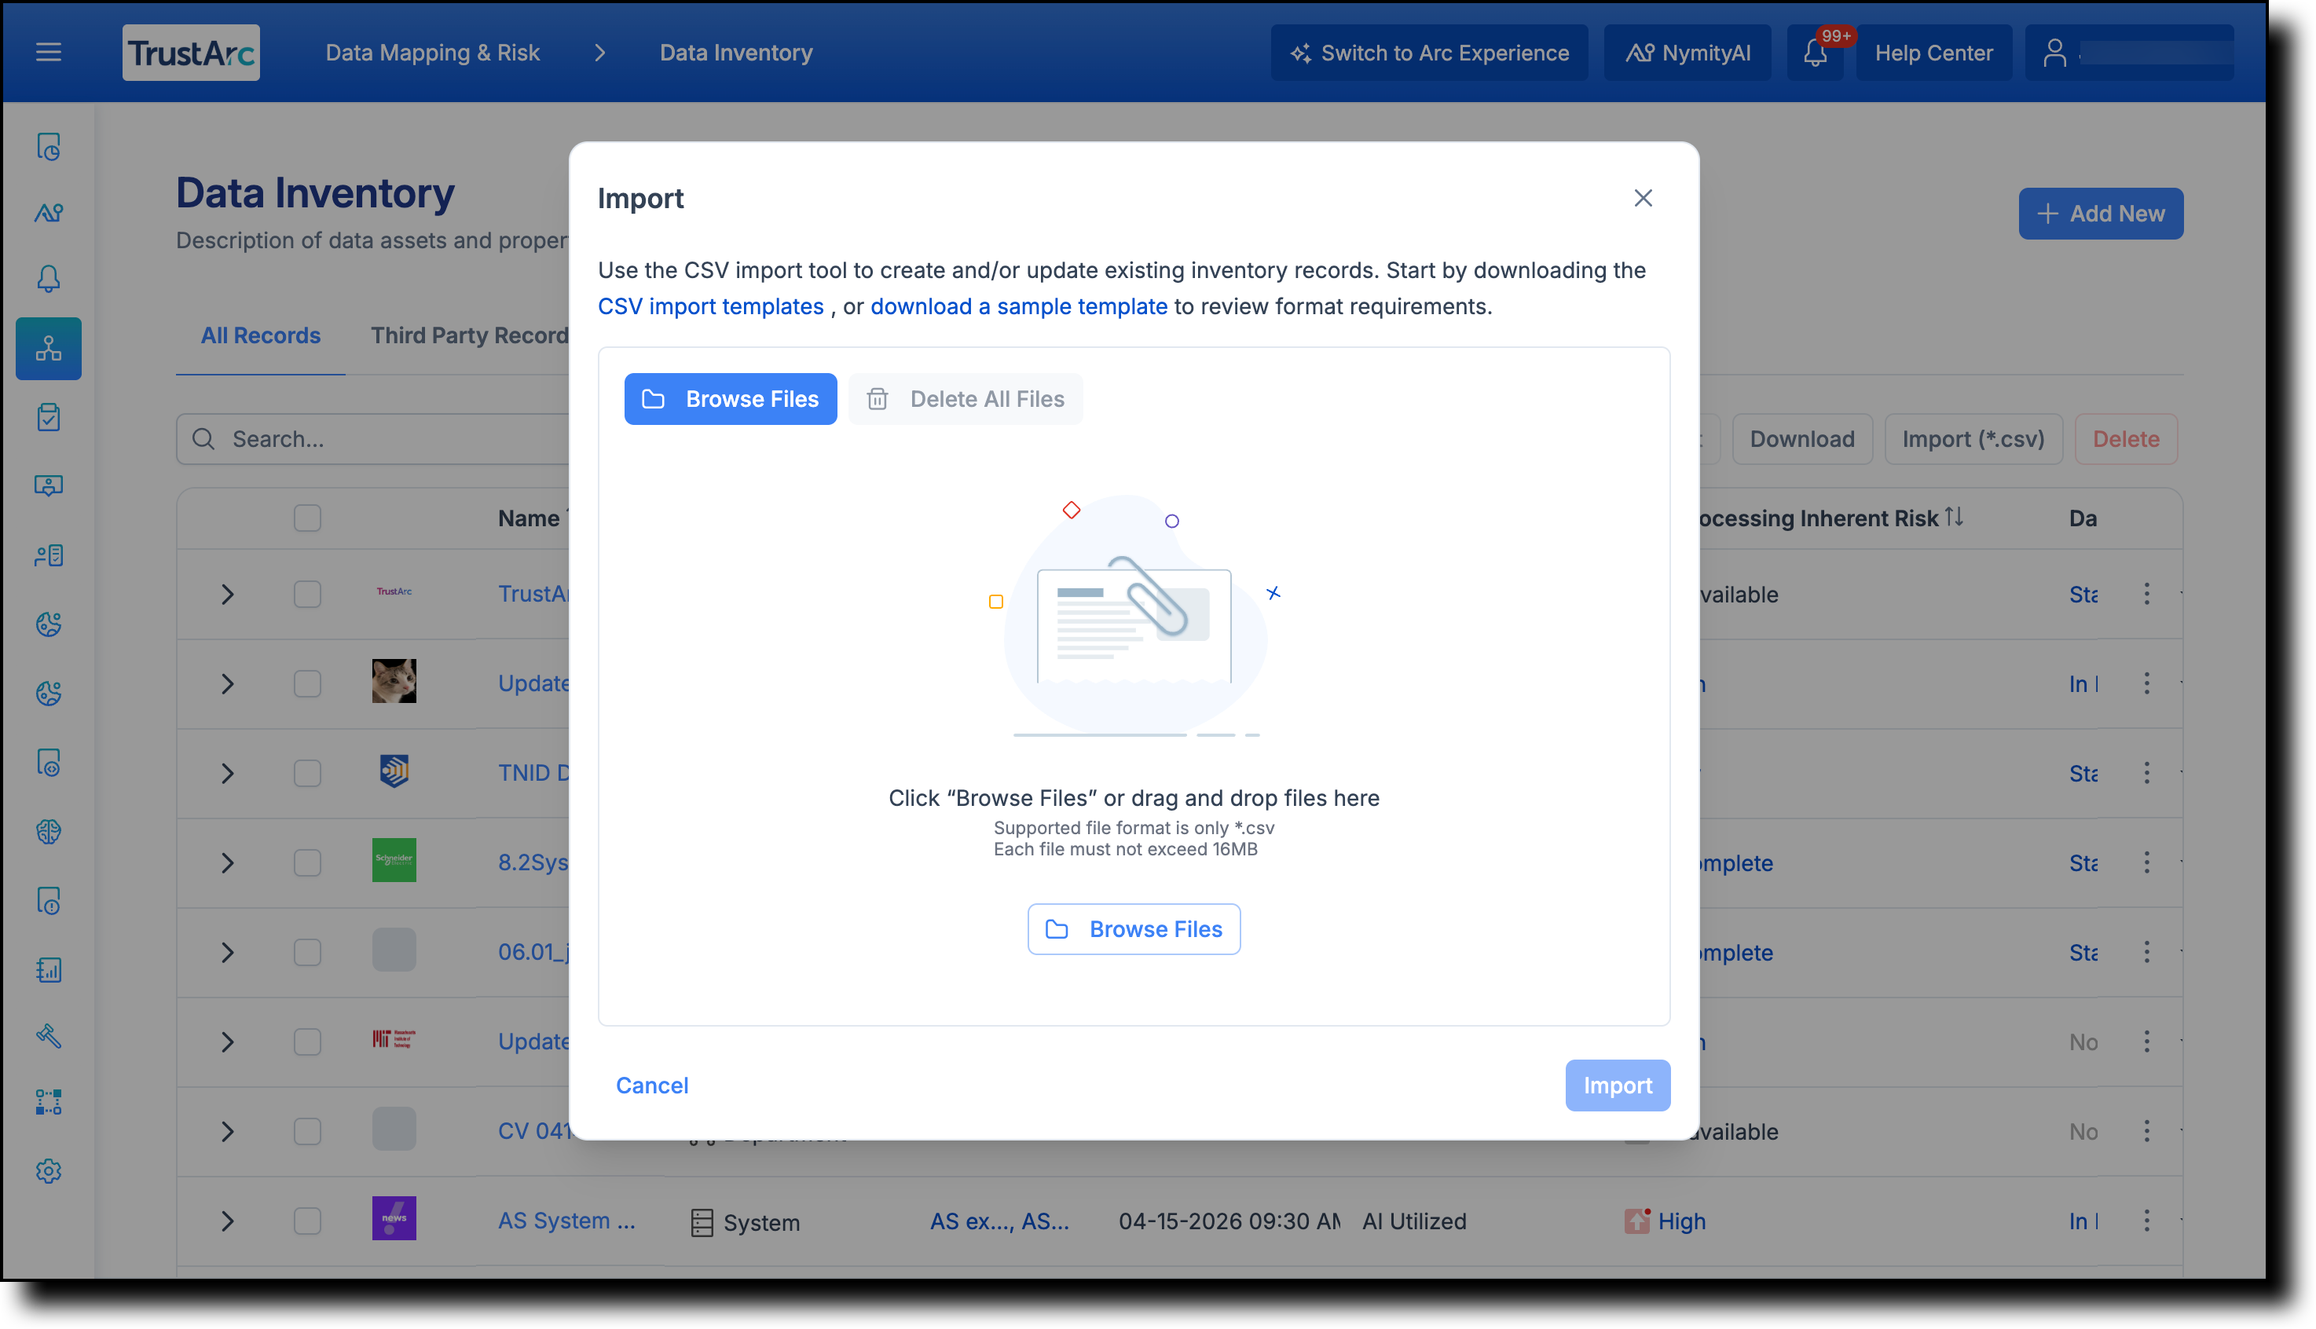Check the TNID row checkbox

pos(308,773)
